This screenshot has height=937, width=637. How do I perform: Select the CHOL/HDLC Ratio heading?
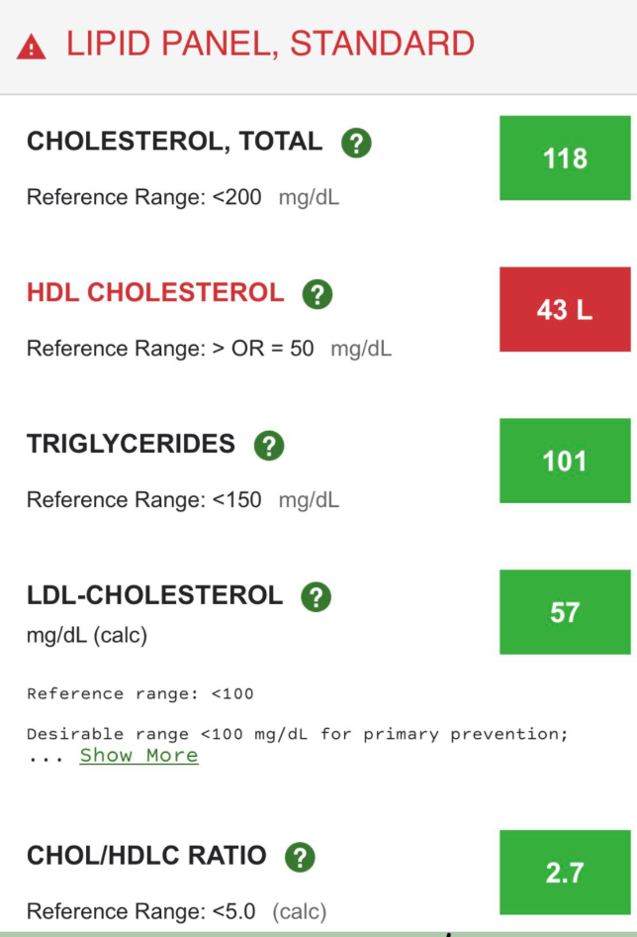pos(146,855)
